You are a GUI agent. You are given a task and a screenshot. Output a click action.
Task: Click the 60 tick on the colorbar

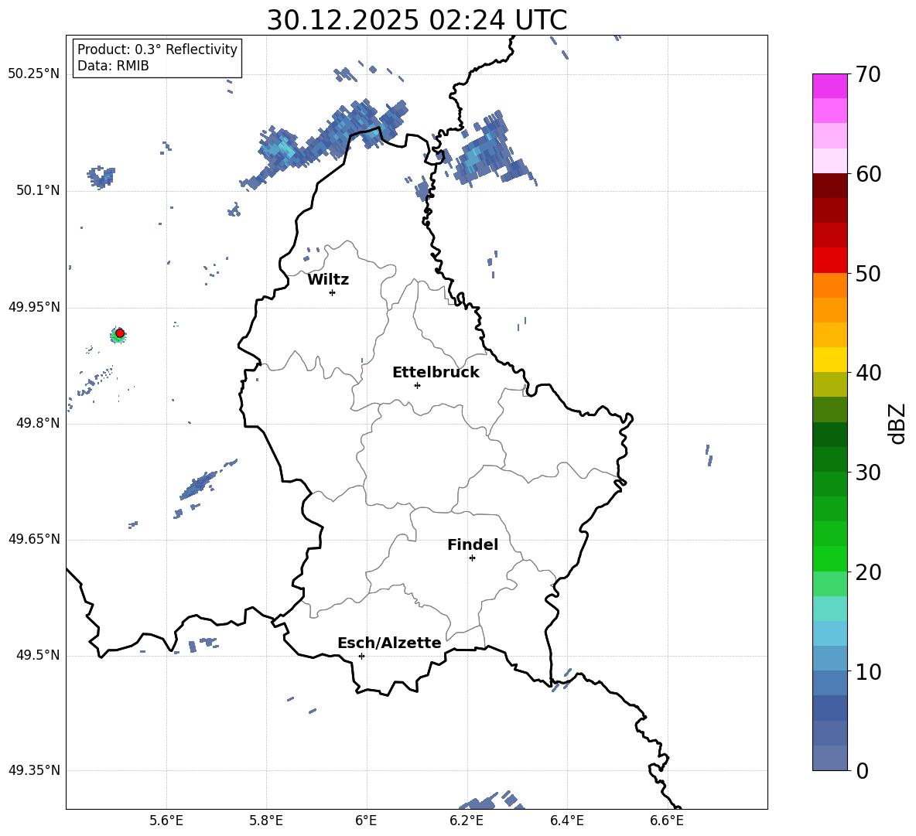pos(868,174)
